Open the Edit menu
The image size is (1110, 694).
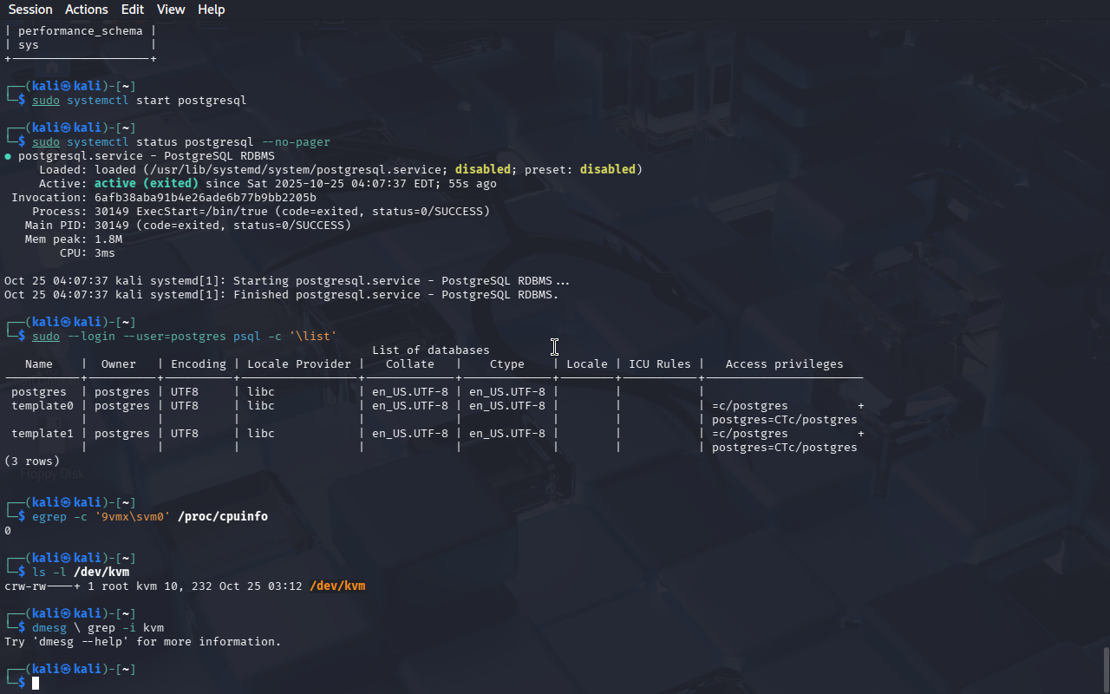point(133,10)
